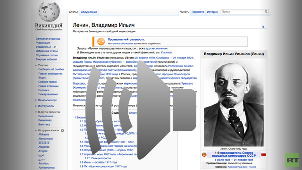Open Свежие правки link

click(x=48, y=82)
